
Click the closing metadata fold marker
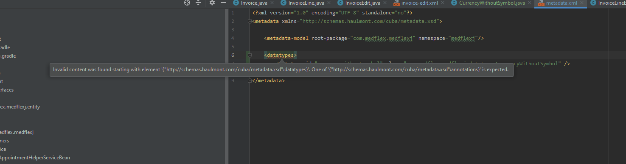pos(250,81)
